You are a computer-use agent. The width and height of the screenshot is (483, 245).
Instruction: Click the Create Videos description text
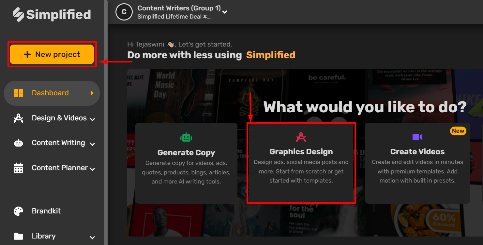tap(417, 171)
